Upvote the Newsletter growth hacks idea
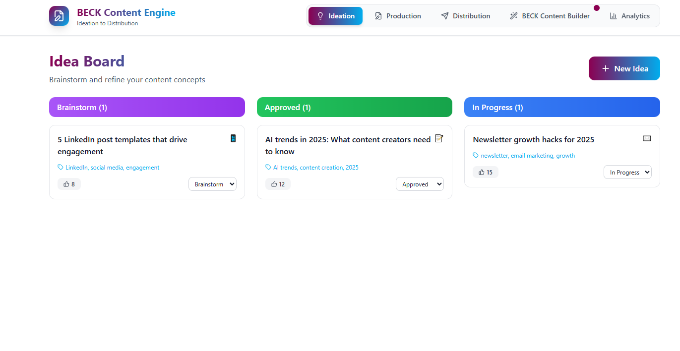 tap(485, 172)
